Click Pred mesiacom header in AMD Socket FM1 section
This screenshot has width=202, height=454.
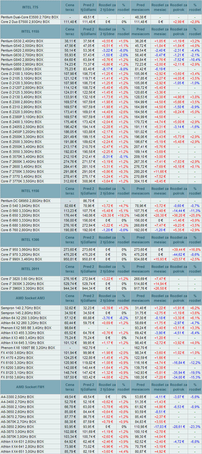141,387
